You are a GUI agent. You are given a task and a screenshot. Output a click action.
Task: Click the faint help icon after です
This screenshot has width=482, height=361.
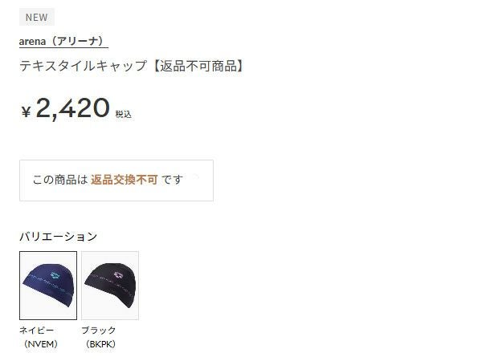[195, 176]
